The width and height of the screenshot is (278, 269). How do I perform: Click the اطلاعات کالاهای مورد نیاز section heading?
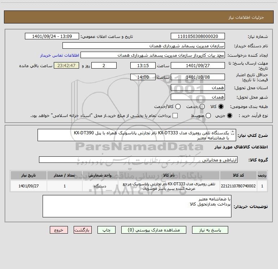tap(241, 147)
